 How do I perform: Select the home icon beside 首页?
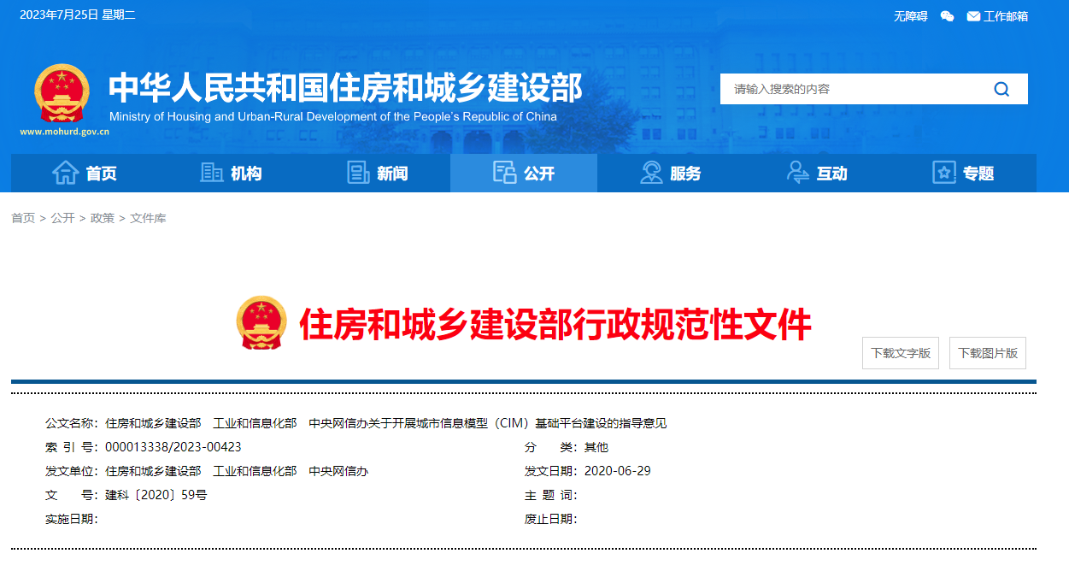tap(66, 173)
